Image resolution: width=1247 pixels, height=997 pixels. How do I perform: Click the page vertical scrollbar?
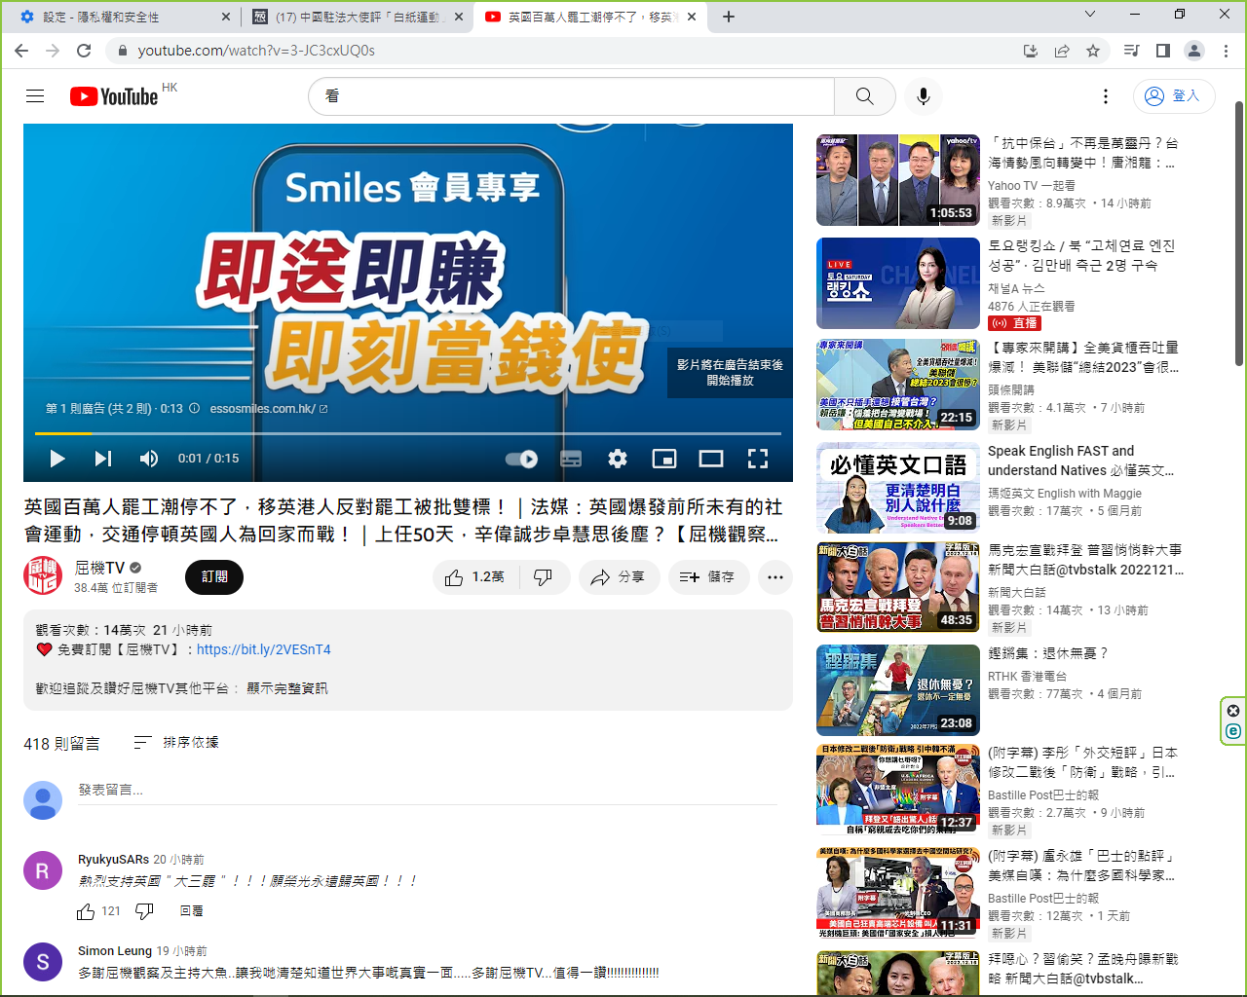point(1239,234)
